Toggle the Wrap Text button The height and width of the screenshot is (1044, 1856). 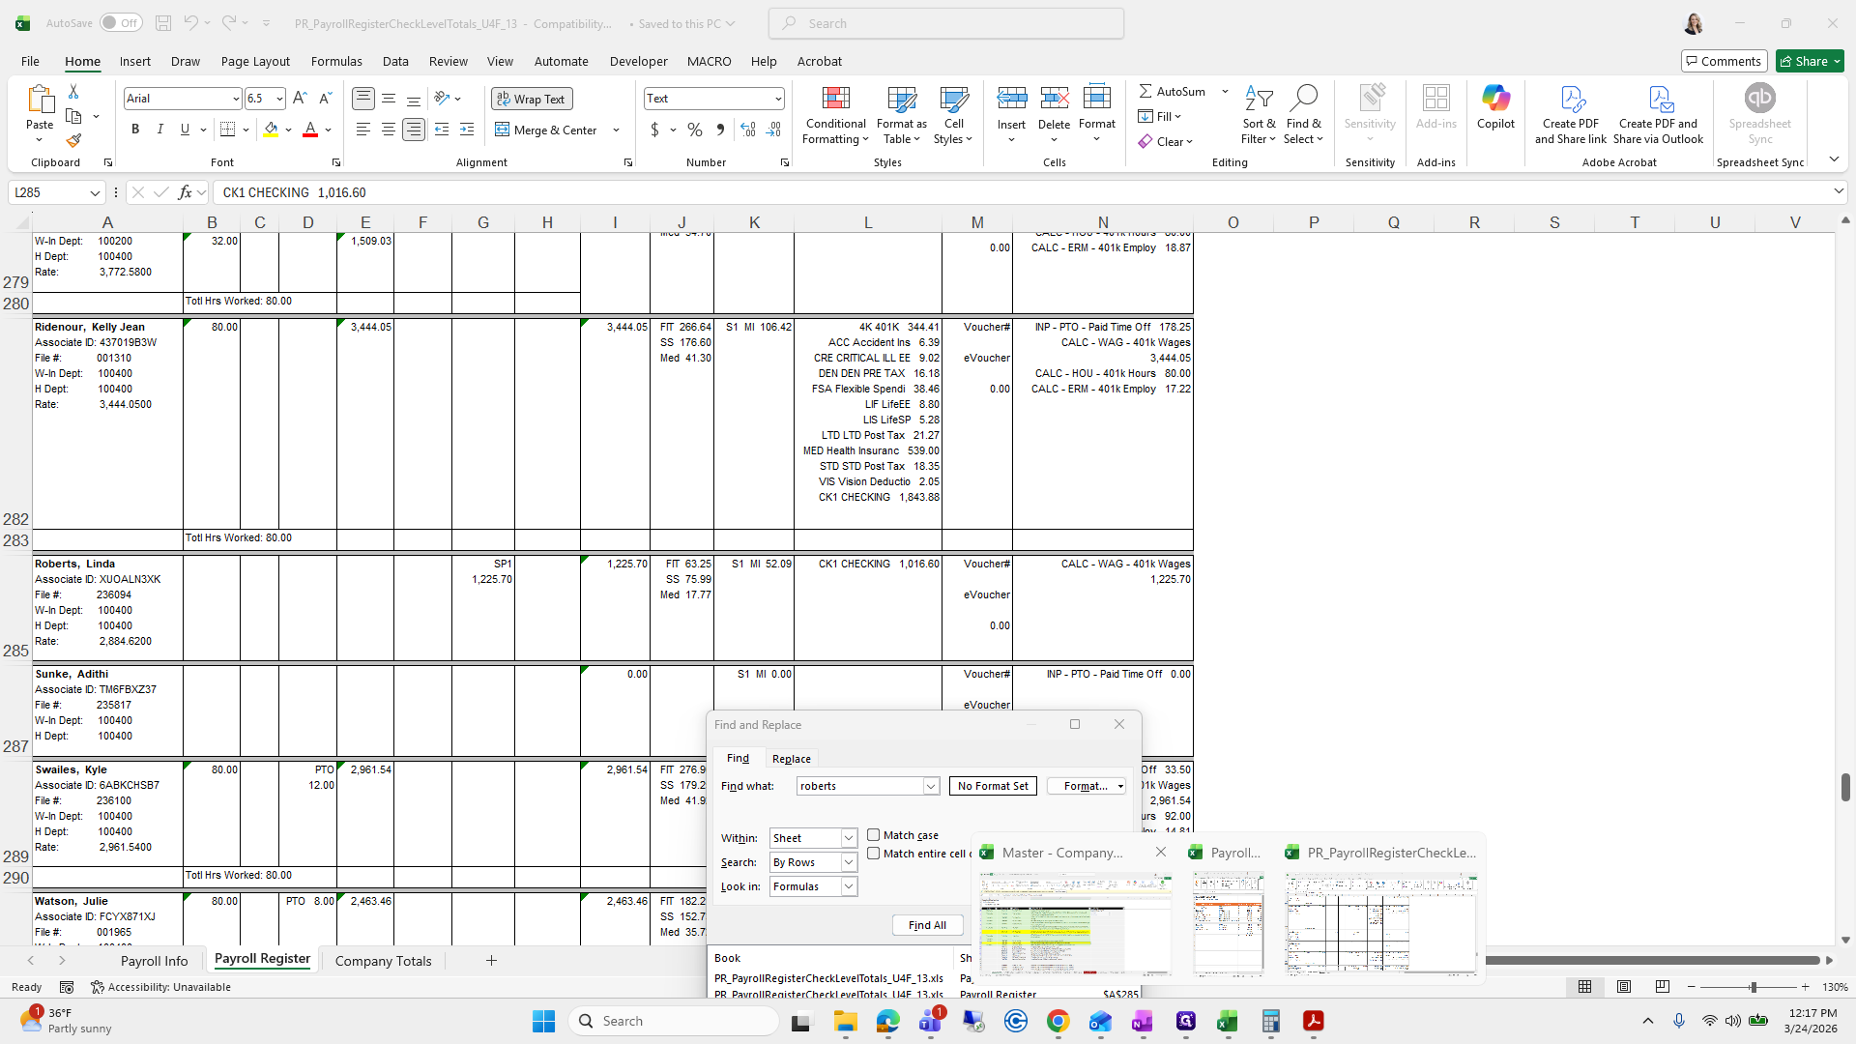click(532, 99)
